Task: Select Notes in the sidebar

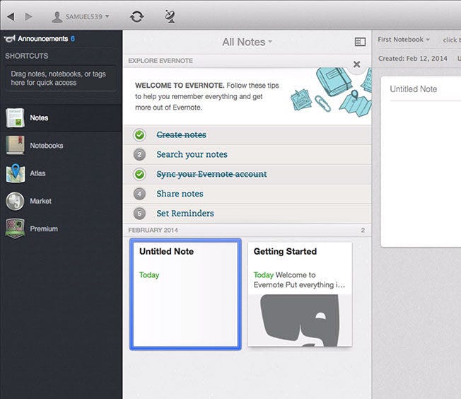Action: tap(61, 118)
